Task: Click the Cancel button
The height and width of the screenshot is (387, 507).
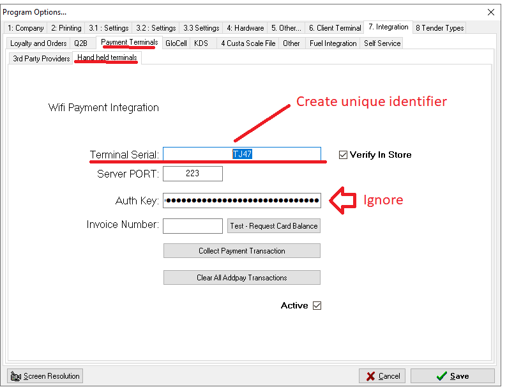Action: tap(382, 376)
